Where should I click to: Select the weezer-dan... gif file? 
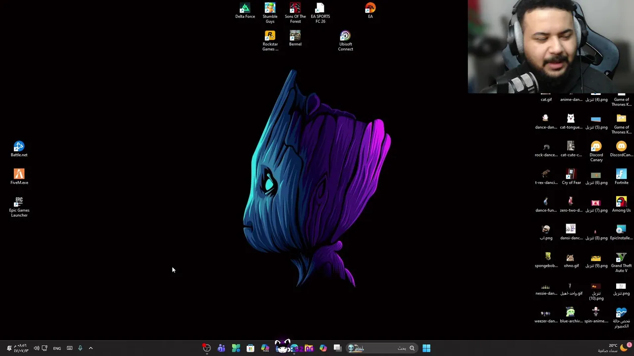[x=546, y=315]
